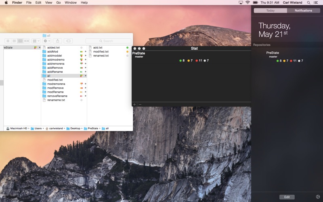
Task: Open Spotlight search from the menu bar
Action: pos(308,2)
